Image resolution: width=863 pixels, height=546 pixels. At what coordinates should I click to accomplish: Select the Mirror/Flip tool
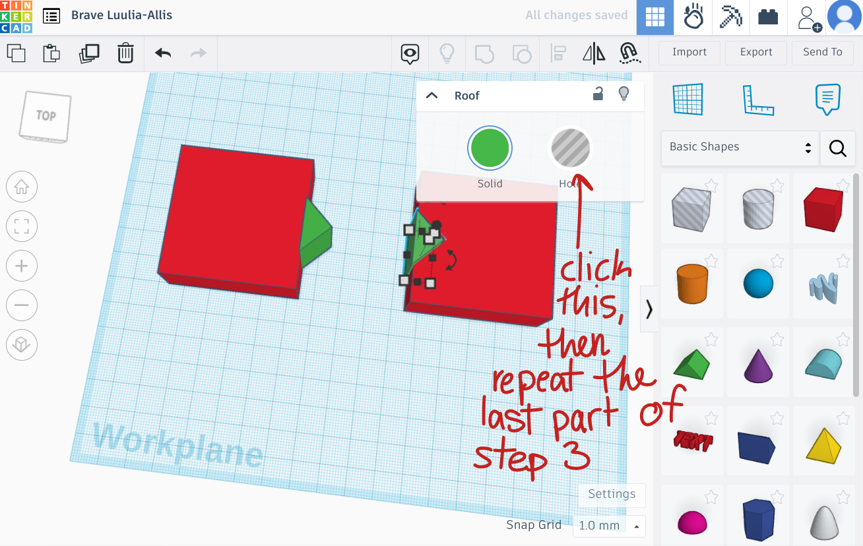click(x=593, y=53)
